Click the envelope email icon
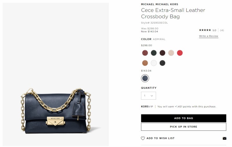This screenshot has width=232, height=147. (224, 138)
